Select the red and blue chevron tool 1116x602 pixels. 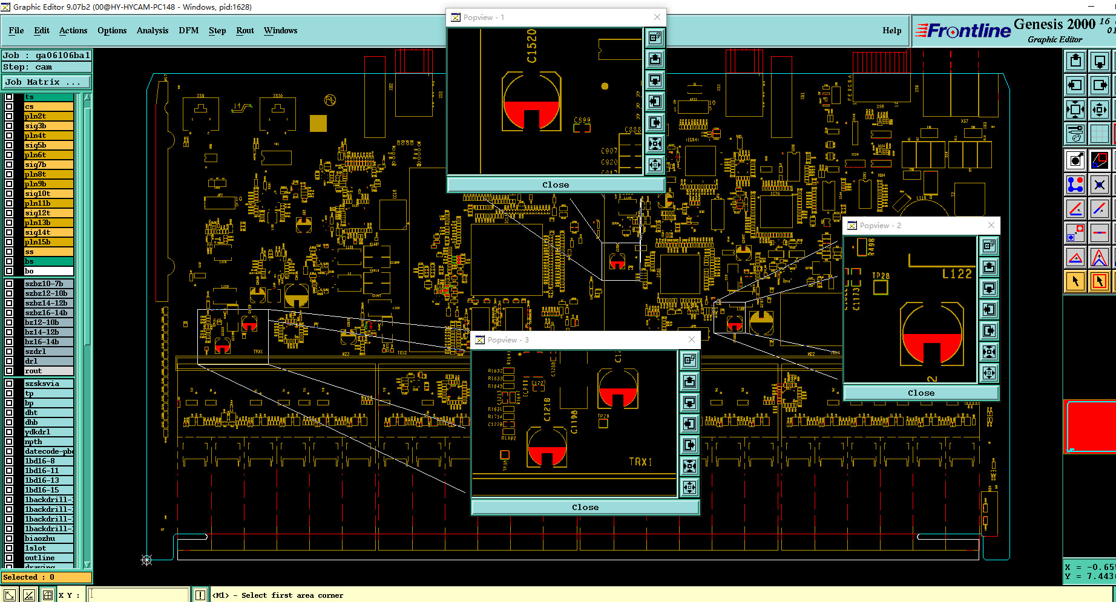click(1100, 257)
